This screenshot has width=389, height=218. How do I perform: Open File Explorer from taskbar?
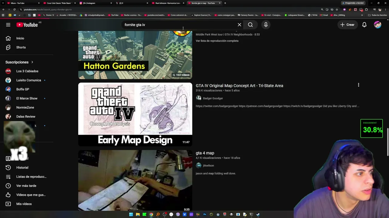(x=138, y=215)
